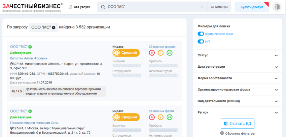This screenshot has height=137, width=286.
Task: Open the first ООО "МС" company link
Action: [x=19, y=47]
